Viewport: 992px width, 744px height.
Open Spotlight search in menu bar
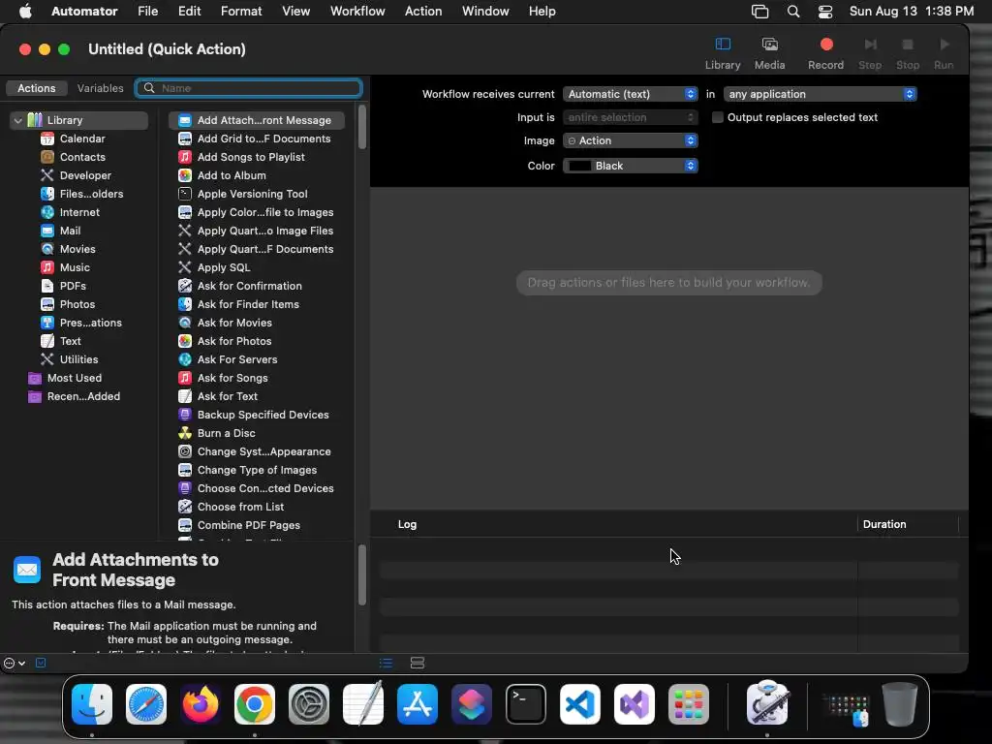pyautogui.click(x=792, y=11)
